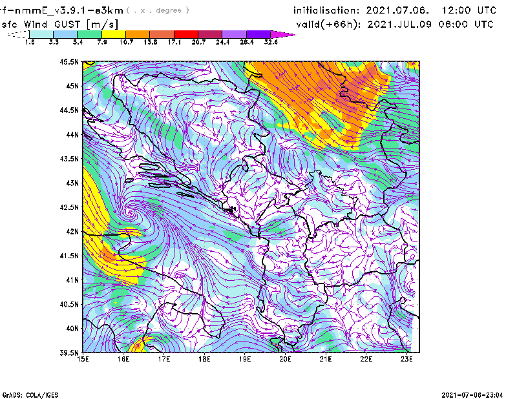Click the 43.5N latitude label

[x=69, y=158]
